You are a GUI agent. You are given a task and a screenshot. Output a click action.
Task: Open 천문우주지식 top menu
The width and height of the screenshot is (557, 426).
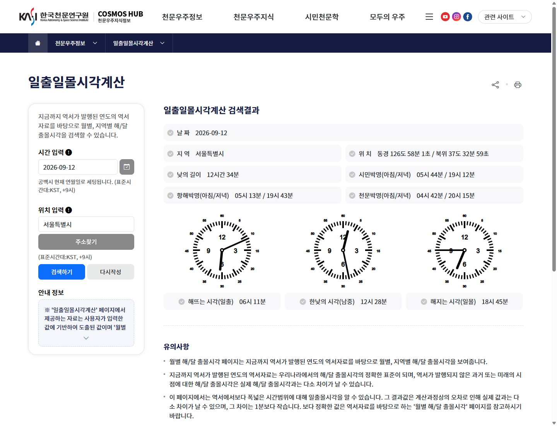(x=254, y=17)
